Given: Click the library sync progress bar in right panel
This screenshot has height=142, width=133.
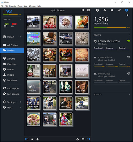Looking at the screenshot, I should [110, 27].
